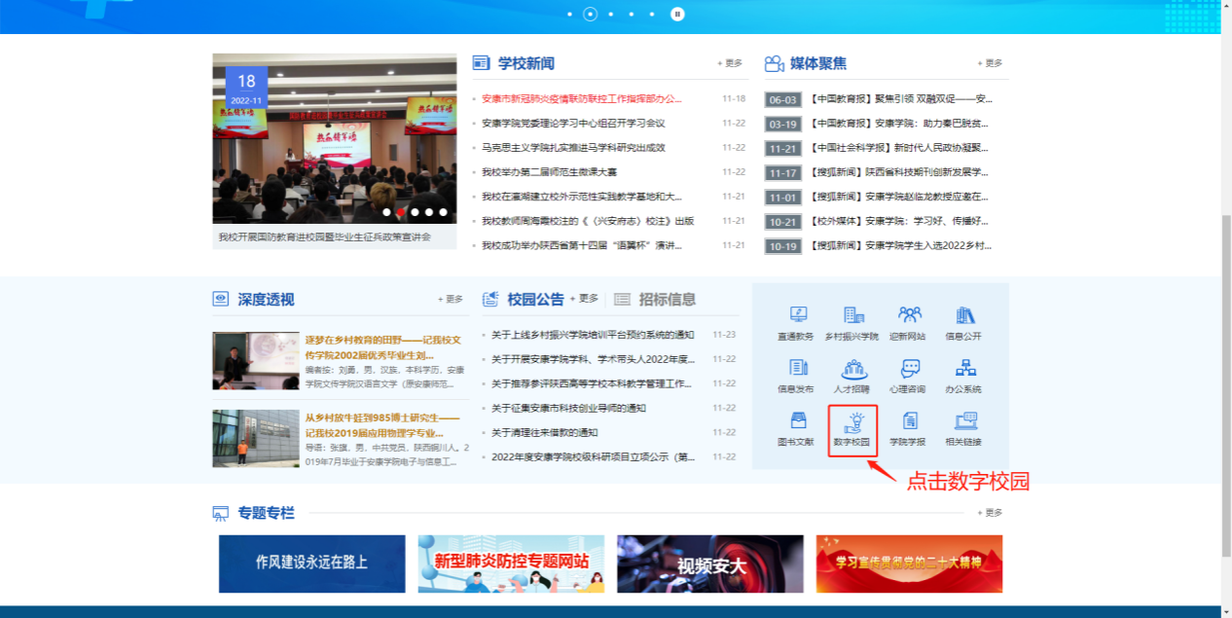
Task: Pause the top banner carousel
Action: tap(677, 14)
